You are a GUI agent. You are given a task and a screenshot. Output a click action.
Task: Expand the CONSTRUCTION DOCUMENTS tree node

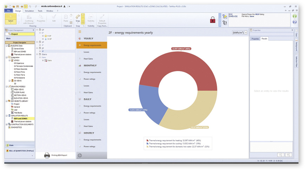pos(7,124)
